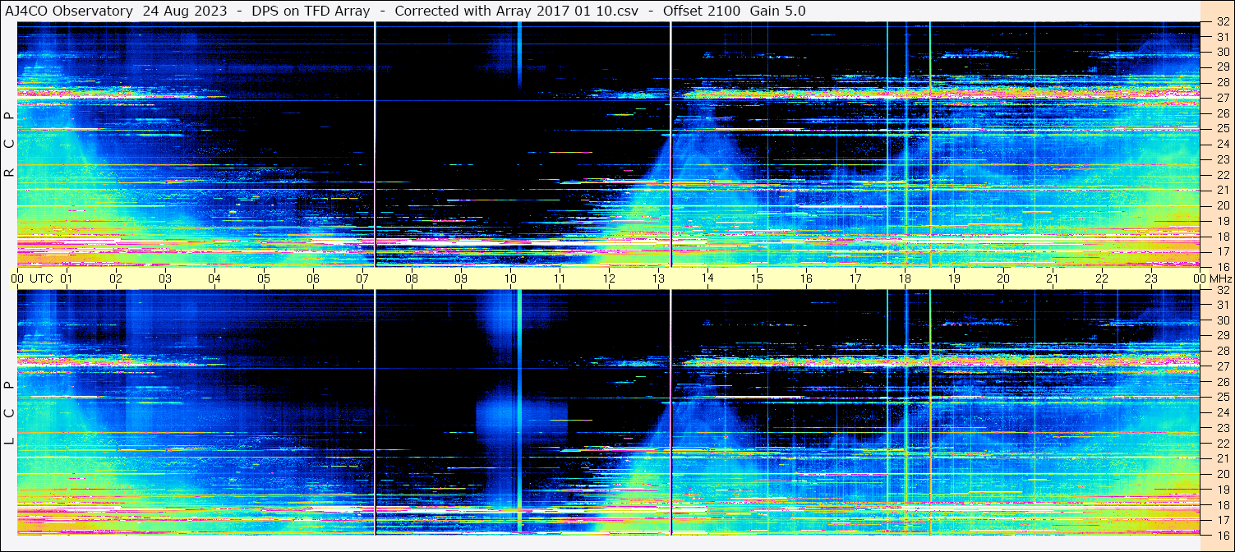Select hour mark 07 on the UTC axis
Viewport: 1235px width, 552px height.
click(362, 278)
